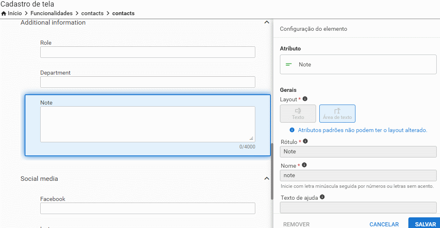The image size is (440, 228).
Task: Click the Gerais section label
Action: pyautogui.click(x=288, y=90)
